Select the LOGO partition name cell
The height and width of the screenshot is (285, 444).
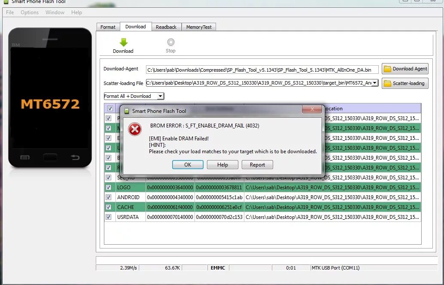(131, 188)
